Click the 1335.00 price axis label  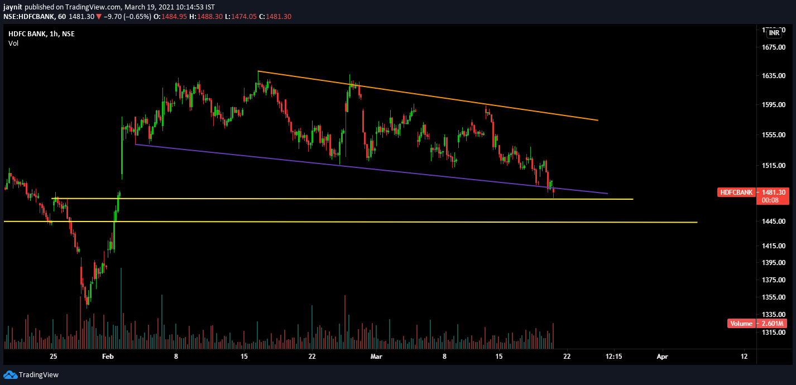774,314
